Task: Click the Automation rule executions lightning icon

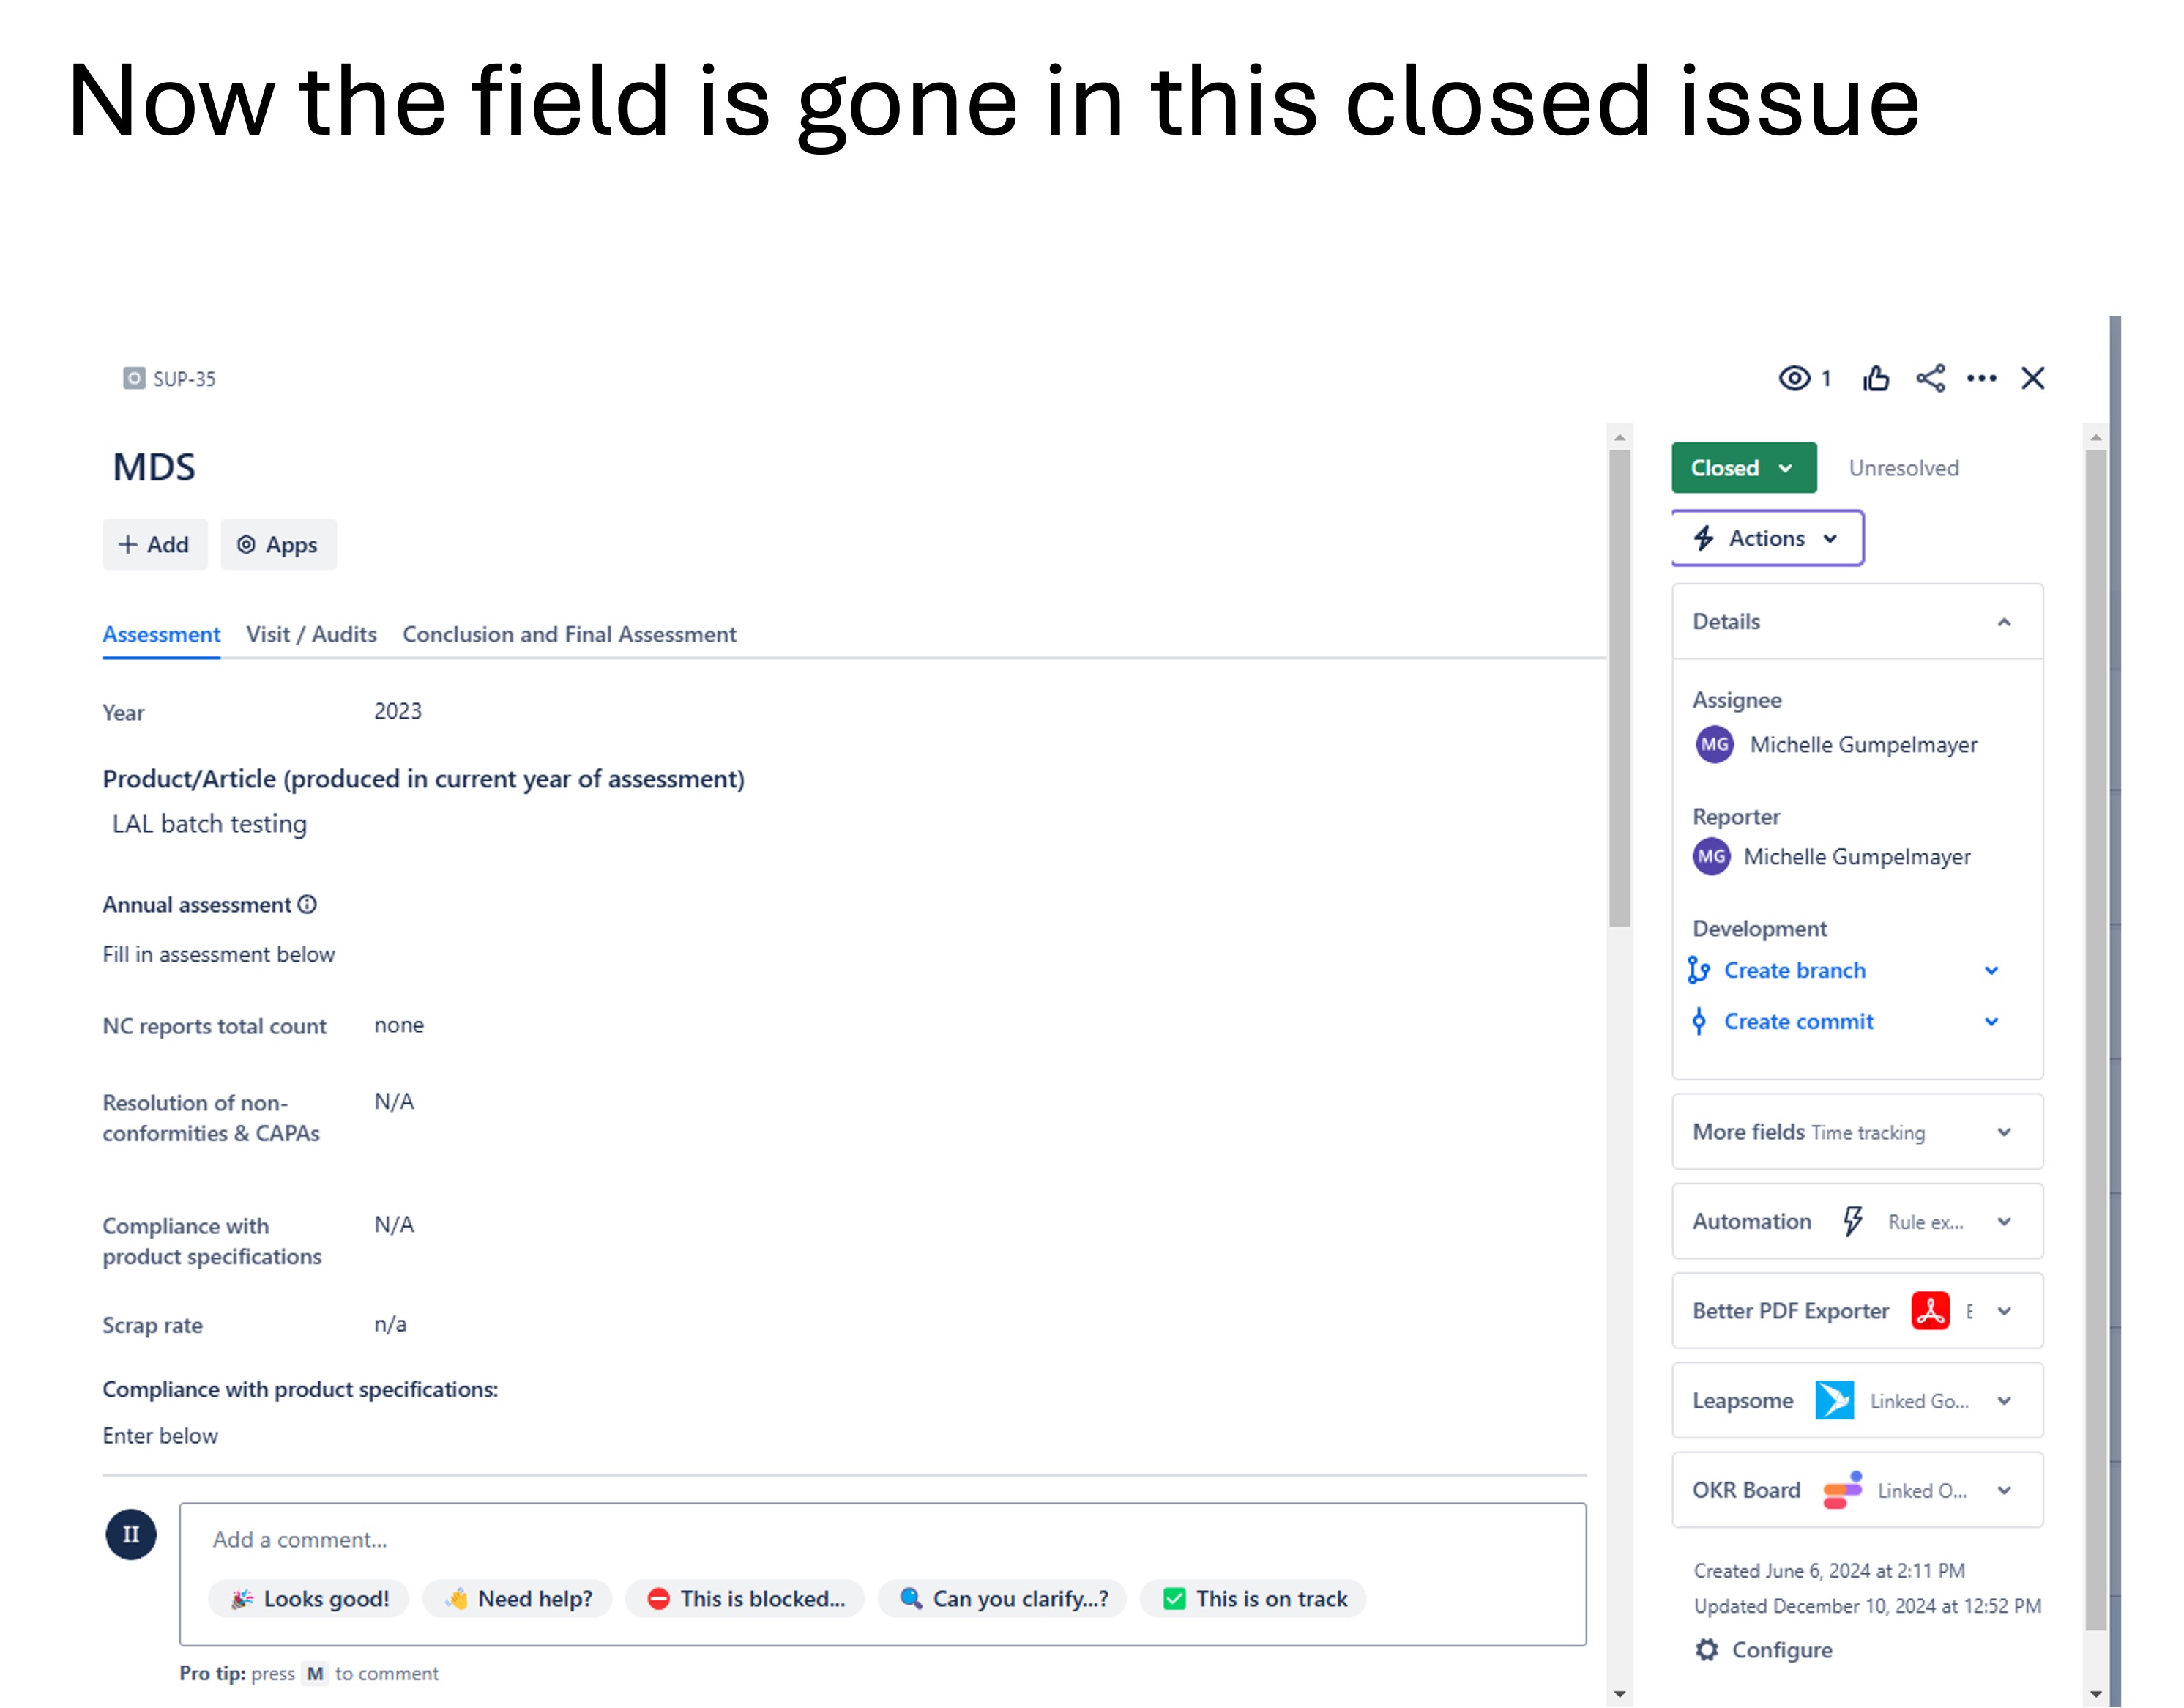Action: point(1854,1221)
